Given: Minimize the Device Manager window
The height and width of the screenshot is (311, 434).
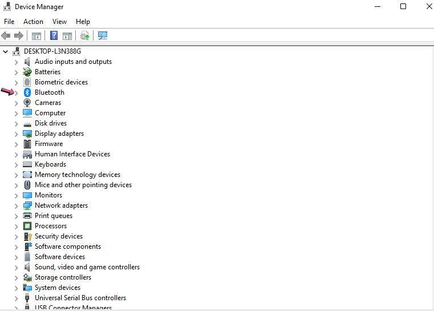Looking at the screenshot, I should click(x=378, y=6).
